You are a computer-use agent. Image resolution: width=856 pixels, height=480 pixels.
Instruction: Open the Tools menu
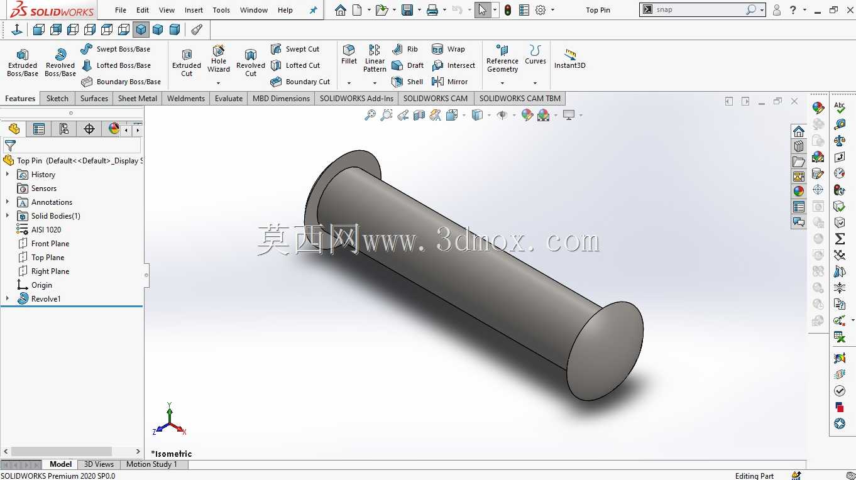pyautogui.click(x=221, y=10)
